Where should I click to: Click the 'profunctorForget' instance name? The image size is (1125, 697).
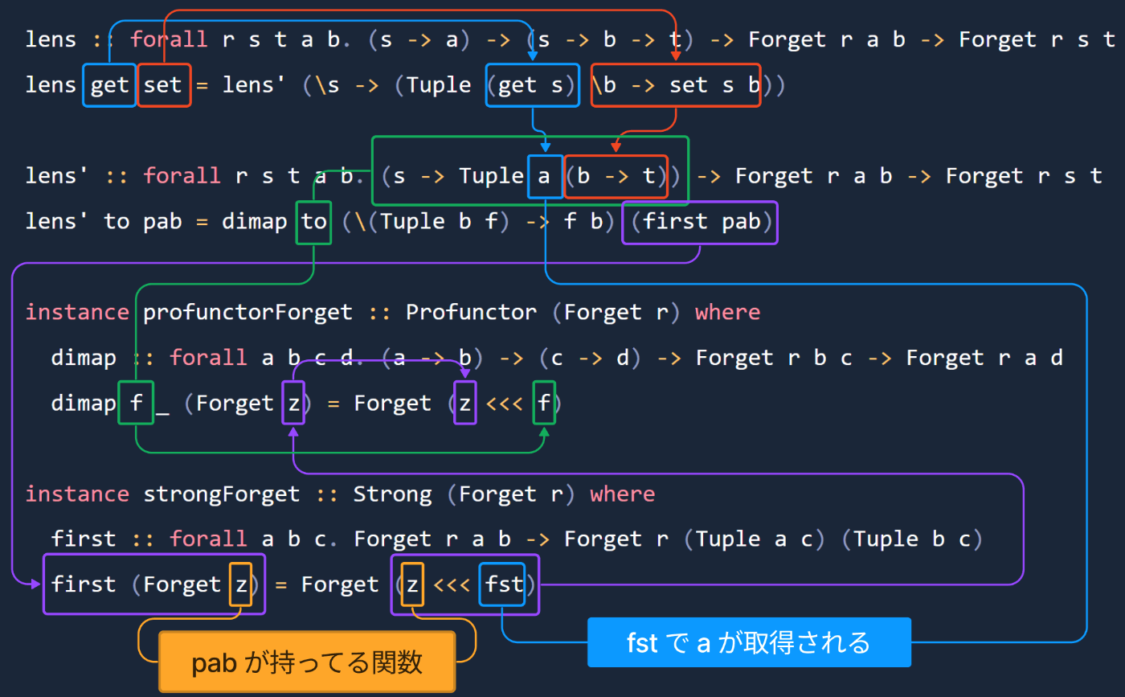coord(247,312)
